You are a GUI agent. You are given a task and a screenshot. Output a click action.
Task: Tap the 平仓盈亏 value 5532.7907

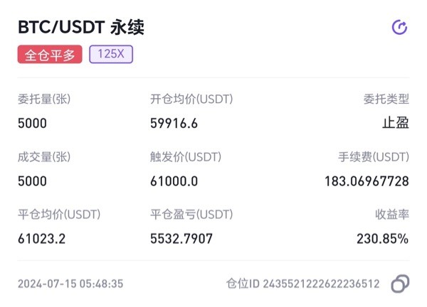(181, 239)
